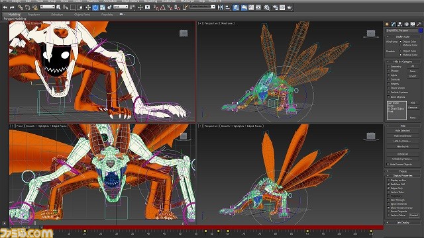
Task: Enable the See-Through checkbox
Action: (x=389, y=200)
